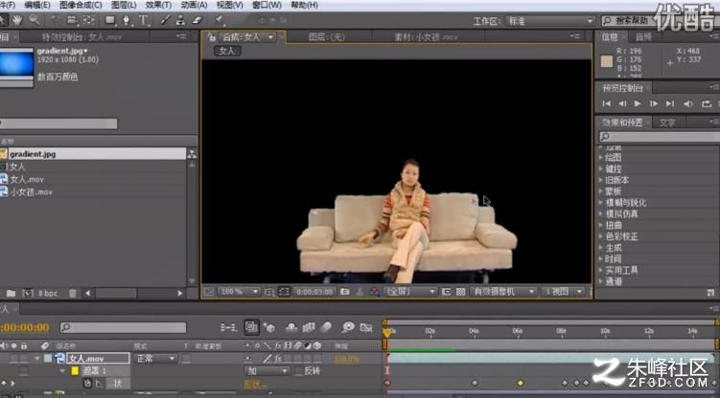Click the snapshot camera icon in viewer
Screen dimensions: 720x398
pyautogui.click(x=344, y=292)
